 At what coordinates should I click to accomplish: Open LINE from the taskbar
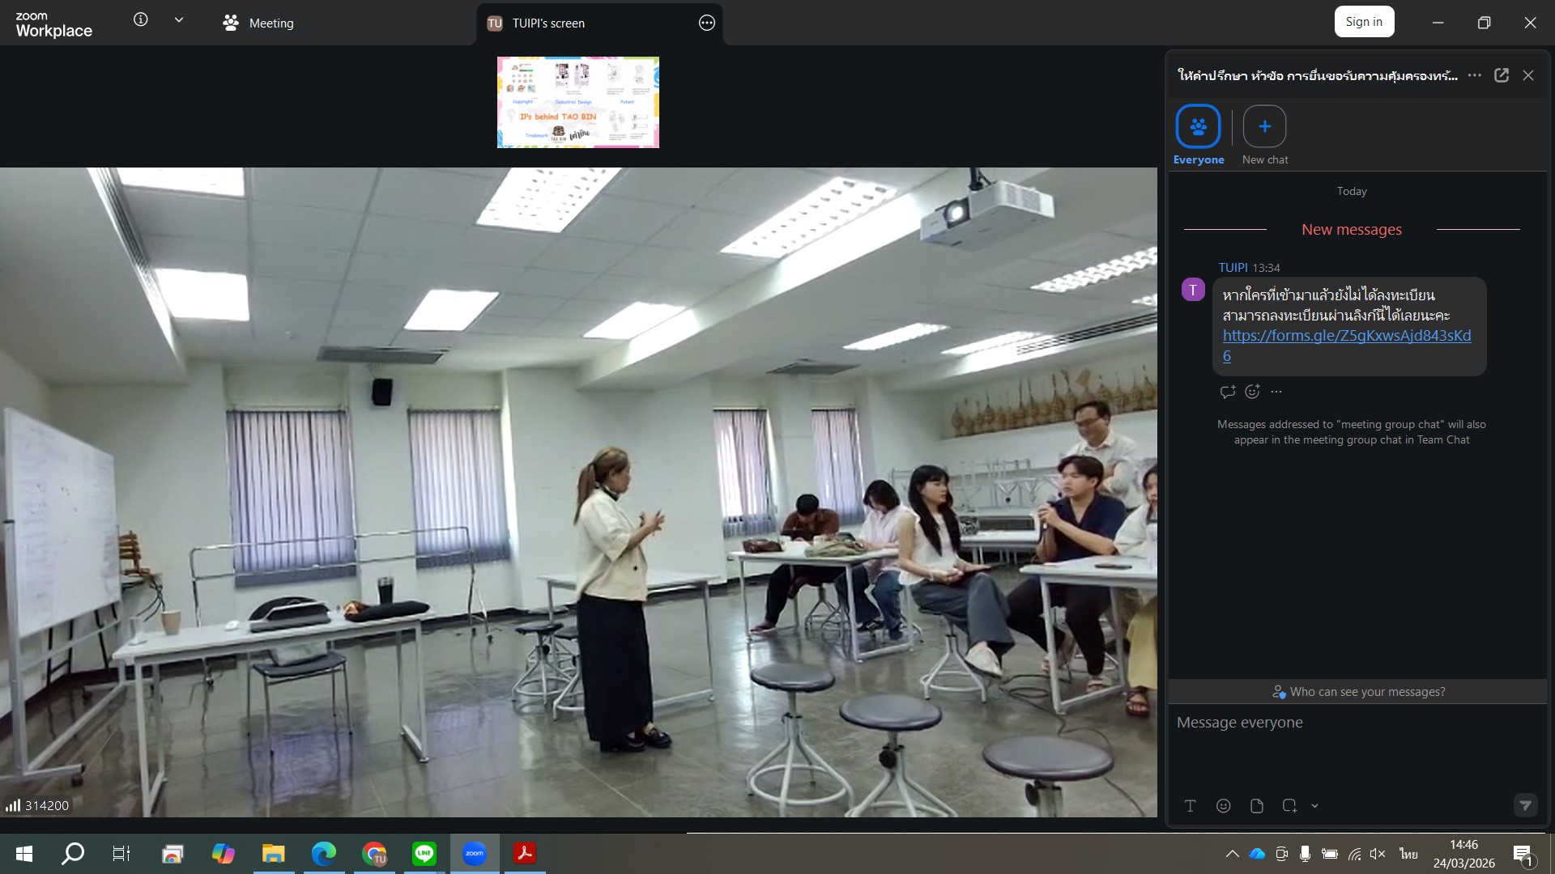[424, 854]
